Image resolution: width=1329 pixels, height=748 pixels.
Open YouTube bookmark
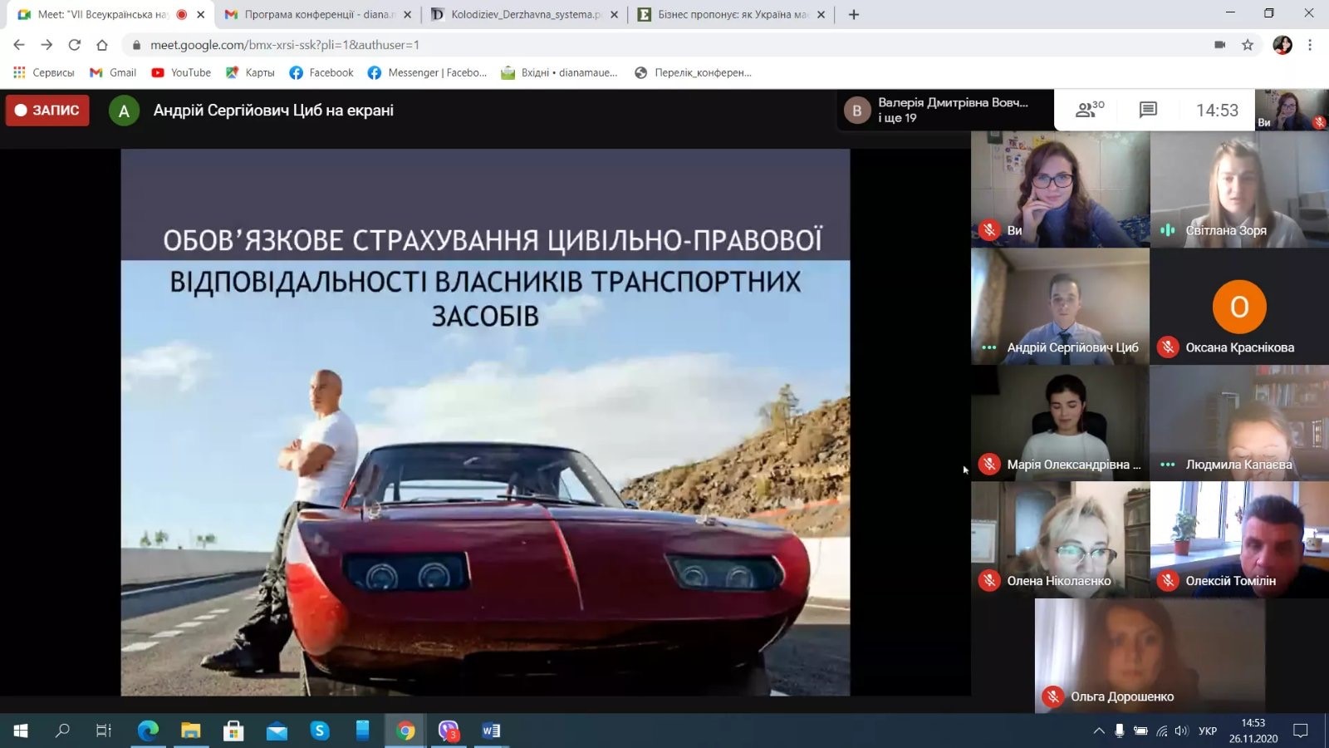click(x=181, y=72)
